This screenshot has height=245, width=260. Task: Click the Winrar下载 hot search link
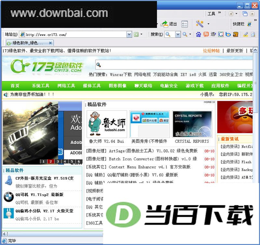[x=121, y=75]
